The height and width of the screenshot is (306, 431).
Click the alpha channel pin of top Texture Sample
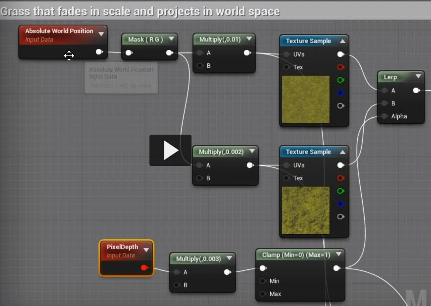tap(340, 105)
